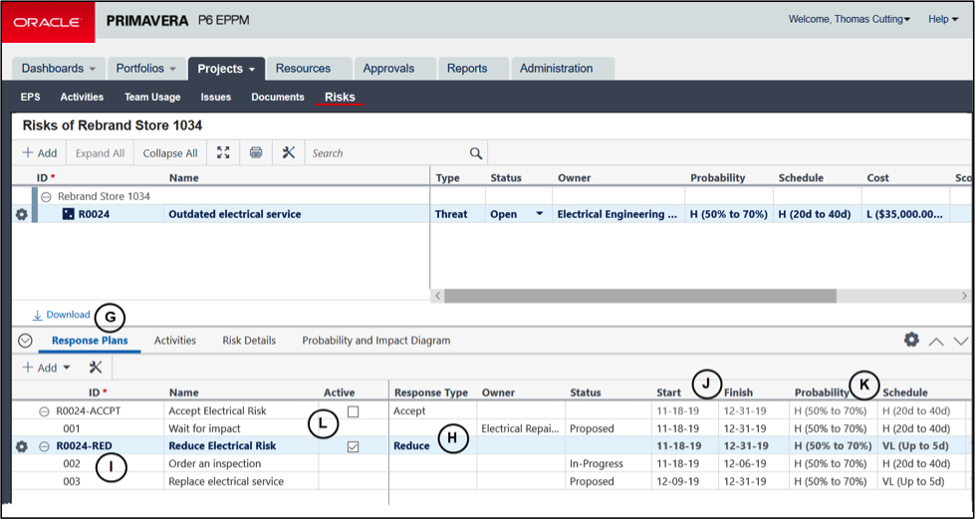Screen dimensions: 975x519
Task: Open the Help menu dropdown
Action: pyautogui.click(x=943, y=19)
